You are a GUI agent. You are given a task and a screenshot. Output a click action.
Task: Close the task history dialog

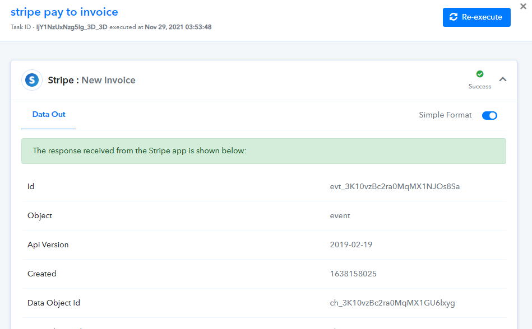pos(523,6)
